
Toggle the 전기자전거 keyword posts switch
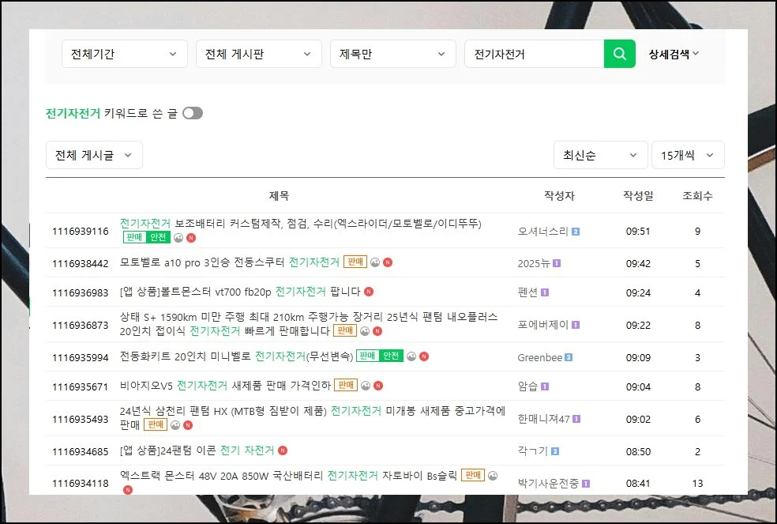(x=193, y=113)
